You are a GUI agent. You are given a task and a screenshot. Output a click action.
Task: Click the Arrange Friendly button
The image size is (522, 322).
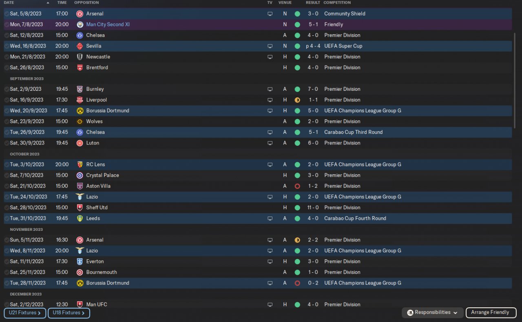pyautogui.click(x=491, y=313)
